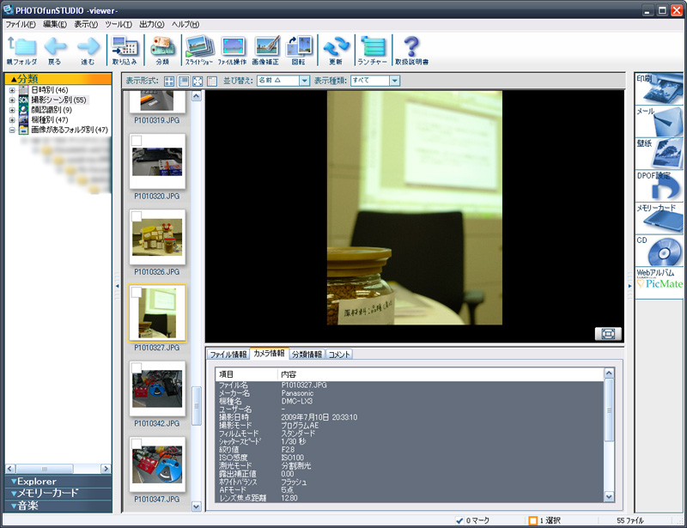Open the 印刷 print function in right sidebar
This screenshot has width=687, height=528.
(x=660, y=87)
